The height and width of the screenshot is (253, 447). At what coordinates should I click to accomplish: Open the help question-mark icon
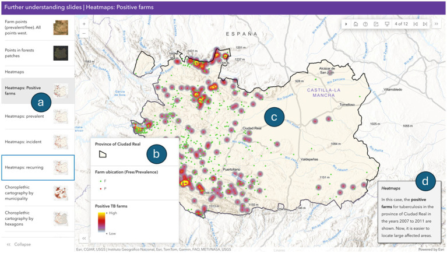365,24
